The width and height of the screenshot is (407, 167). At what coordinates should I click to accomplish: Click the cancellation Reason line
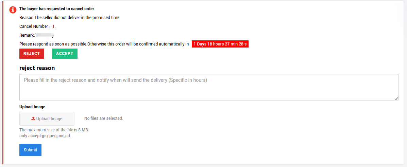pos(69,18)
